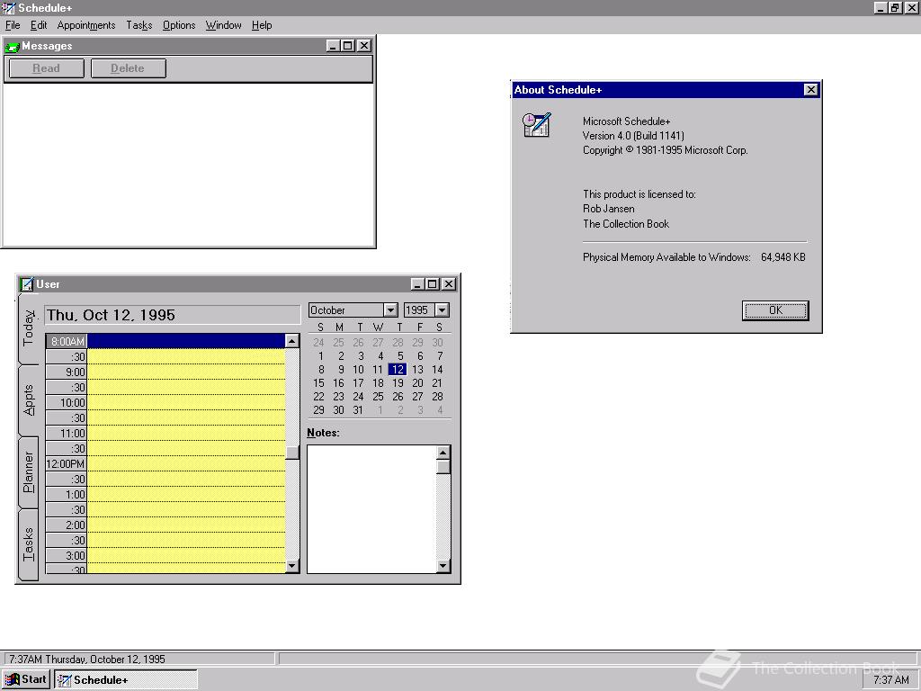Click the status bar date and time text

point(87,660)
